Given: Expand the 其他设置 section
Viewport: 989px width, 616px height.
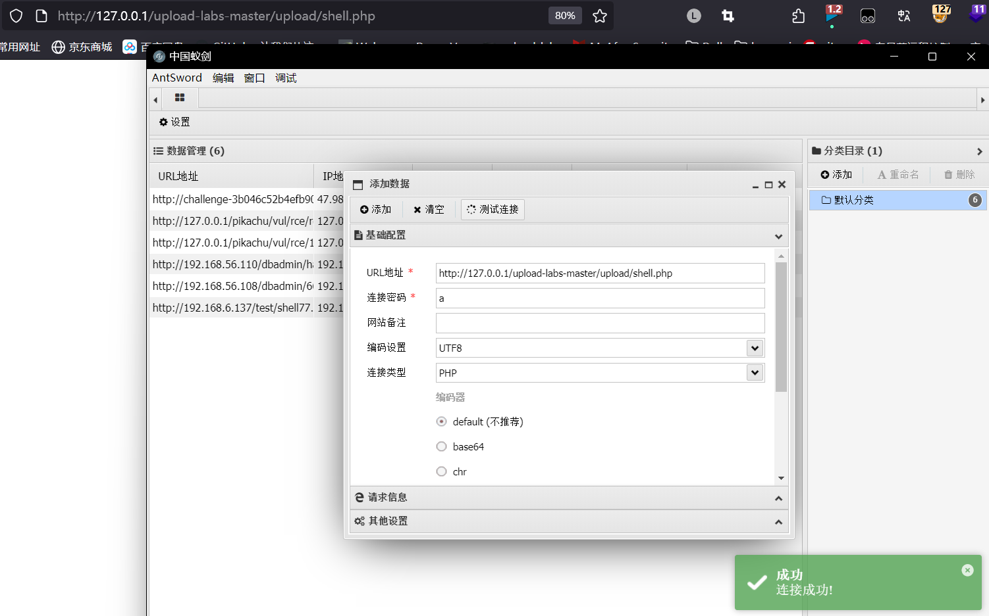Looking at the screenshot, I should coord(570,521).
